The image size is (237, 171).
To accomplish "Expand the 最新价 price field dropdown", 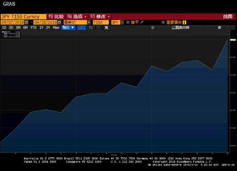I will [x=89, y=22].
